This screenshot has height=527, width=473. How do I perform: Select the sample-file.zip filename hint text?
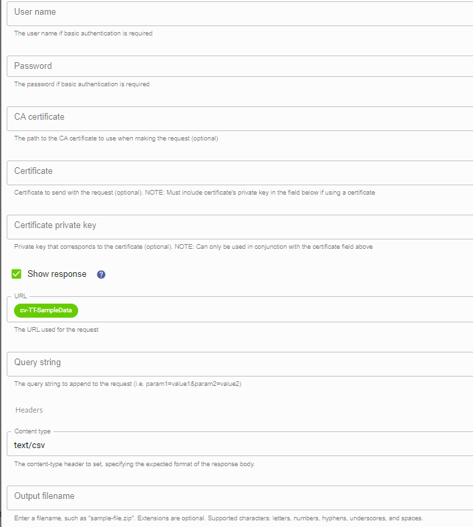coord(218,518)
